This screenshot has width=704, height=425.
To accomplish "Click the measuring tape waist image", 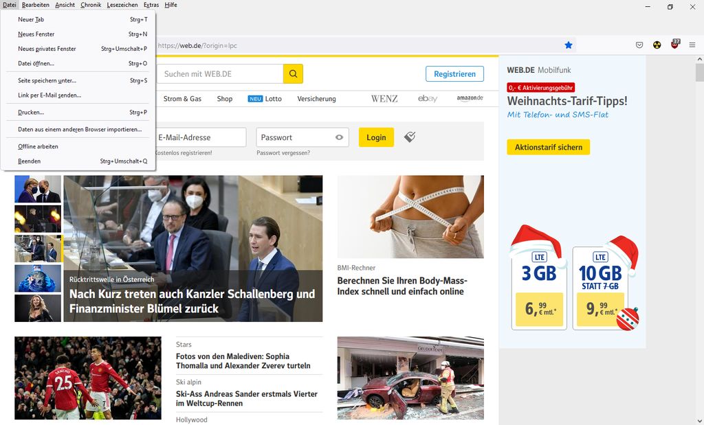I will 410,216.
